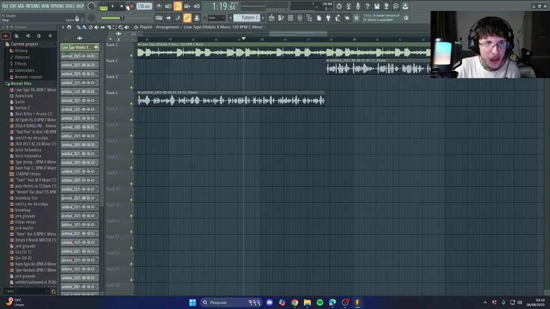550x309 pixels.
Task: Toggle the 3.2.1 countdown before recording
Action: (x=178, y=6)
